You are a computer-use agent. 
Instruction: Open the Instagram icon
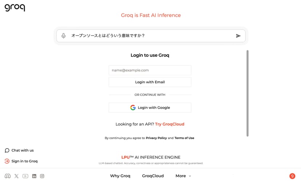click(42, 176)
